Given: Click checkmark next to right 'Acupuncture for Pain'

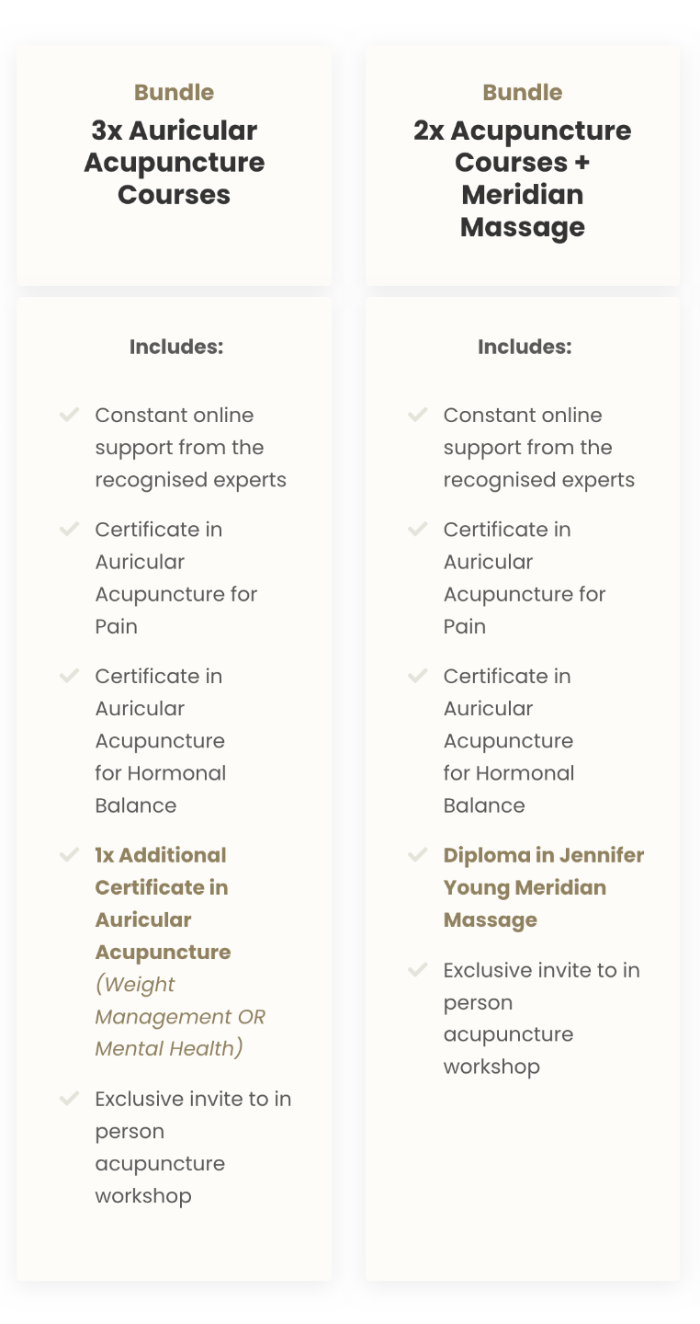Looking at the screenshot, I should 418,530.
